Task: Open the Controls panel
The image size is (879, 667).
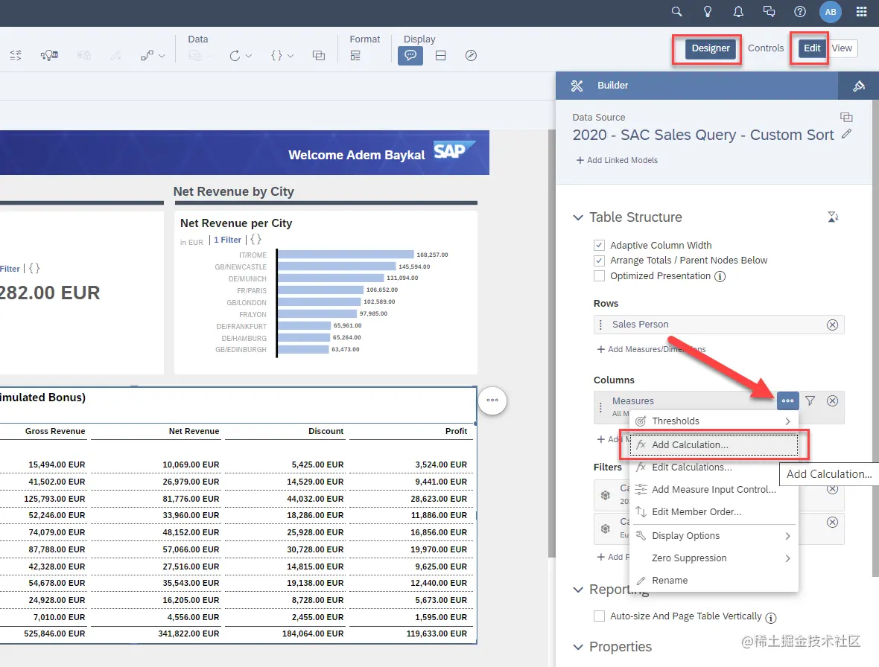Action: [x=765, y=48]
